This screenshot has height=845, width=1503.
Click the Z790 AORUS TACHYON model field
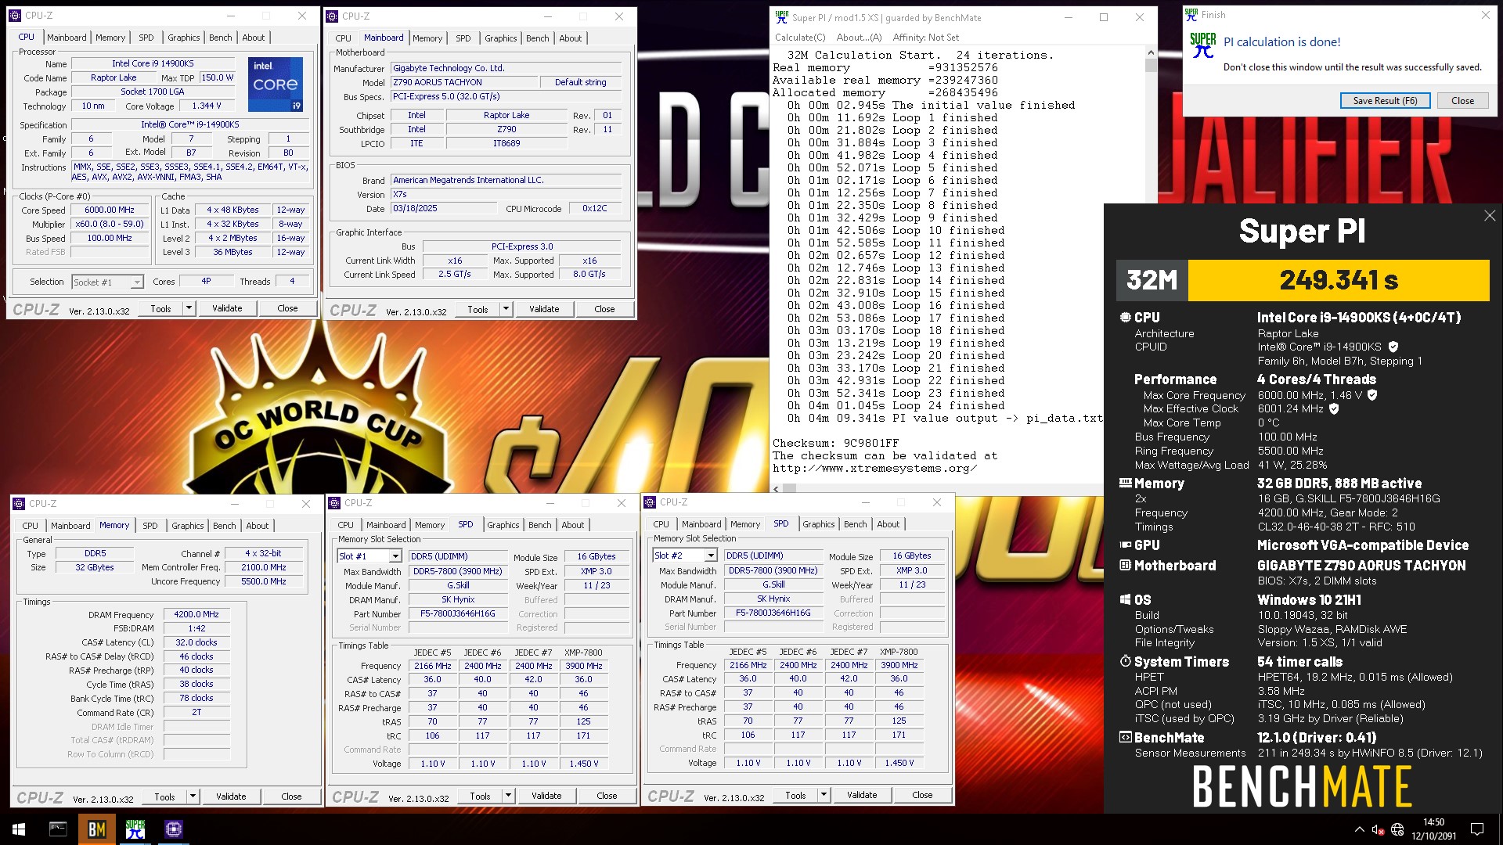coord(465,82)
